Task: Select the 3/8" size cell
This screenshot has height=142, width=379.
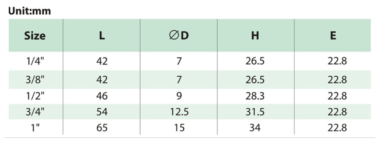Action: pyautogui.click(x=35, y=80)
